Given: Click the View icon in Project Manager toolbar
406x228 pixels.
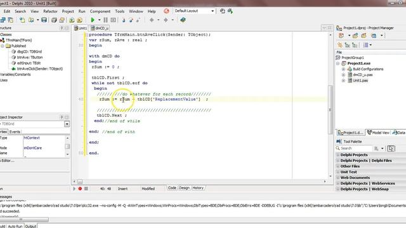Looking at the screenshot, I should click(374, 35).
